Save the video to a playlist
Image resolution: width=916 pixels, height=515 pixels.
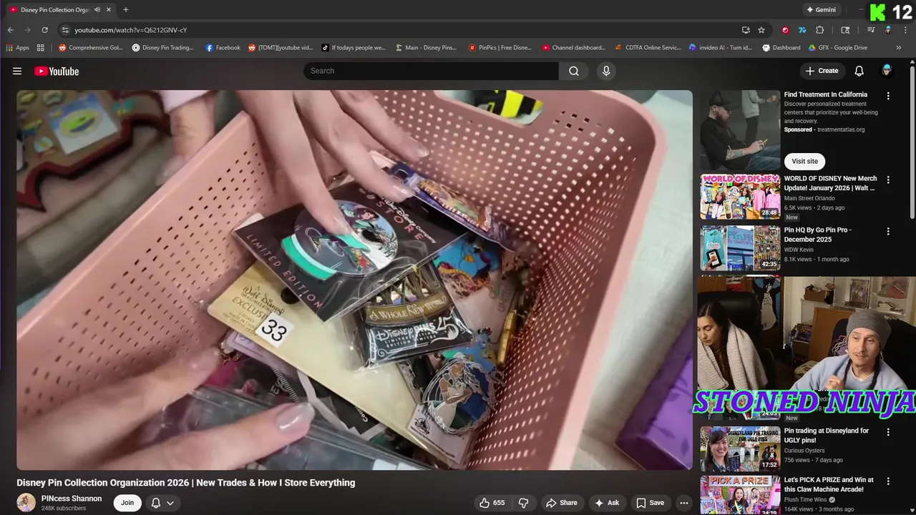pyautogui.click(x=650, y=503)
